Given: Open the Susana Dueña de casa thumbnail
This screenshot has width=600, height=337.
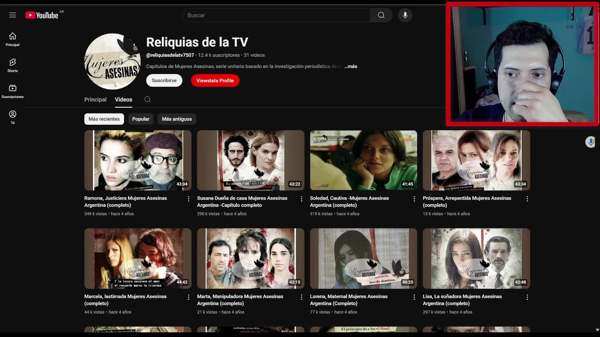Looking at the screenshot, I should click(x=251, y=160).
